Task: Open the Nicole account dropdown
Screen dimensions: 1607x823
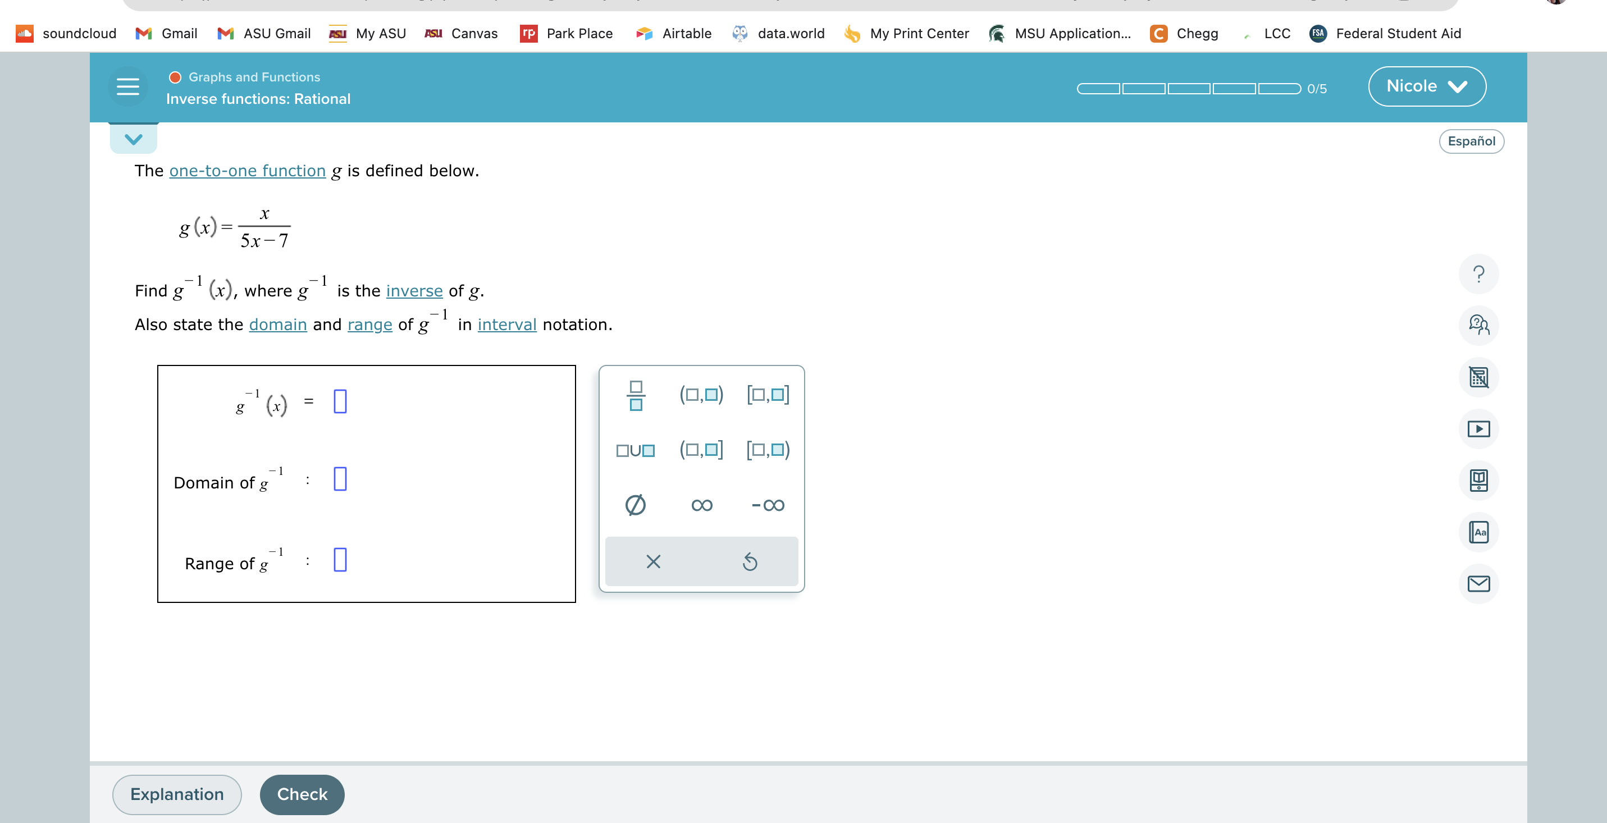Action: (1427, 86)
